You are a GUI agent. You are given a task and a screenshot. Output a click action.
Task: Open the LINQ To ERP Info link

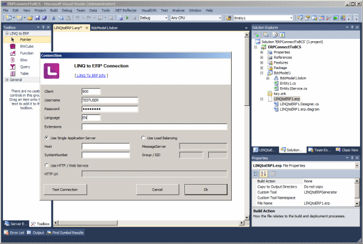pyautogui.click(x=91, y=76)
